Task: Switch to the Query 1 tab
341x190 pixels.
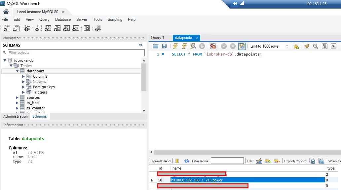Action: pyautogui.click(x=158, y=38)
